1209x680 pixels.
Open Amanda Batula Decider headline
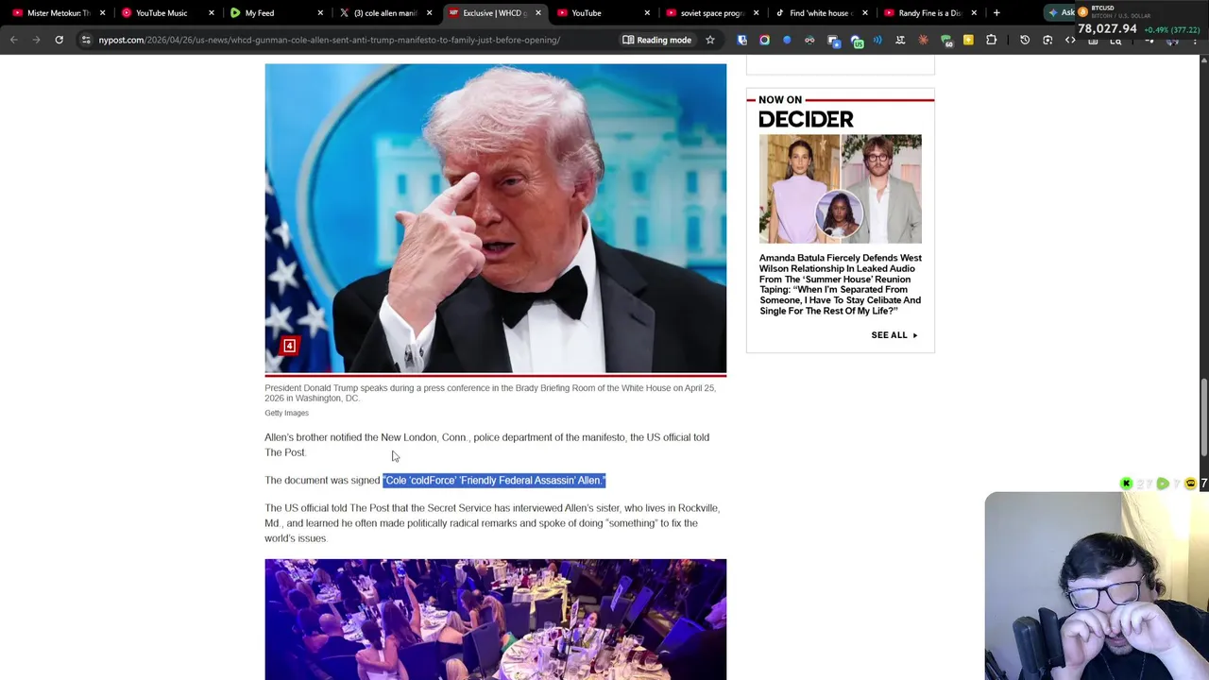point(841,284)
